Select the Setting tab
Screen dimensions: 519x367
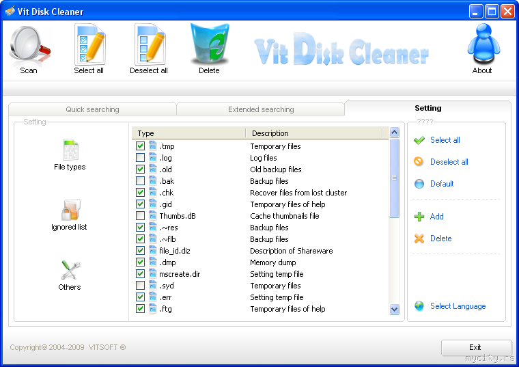[x=427, y=108]
